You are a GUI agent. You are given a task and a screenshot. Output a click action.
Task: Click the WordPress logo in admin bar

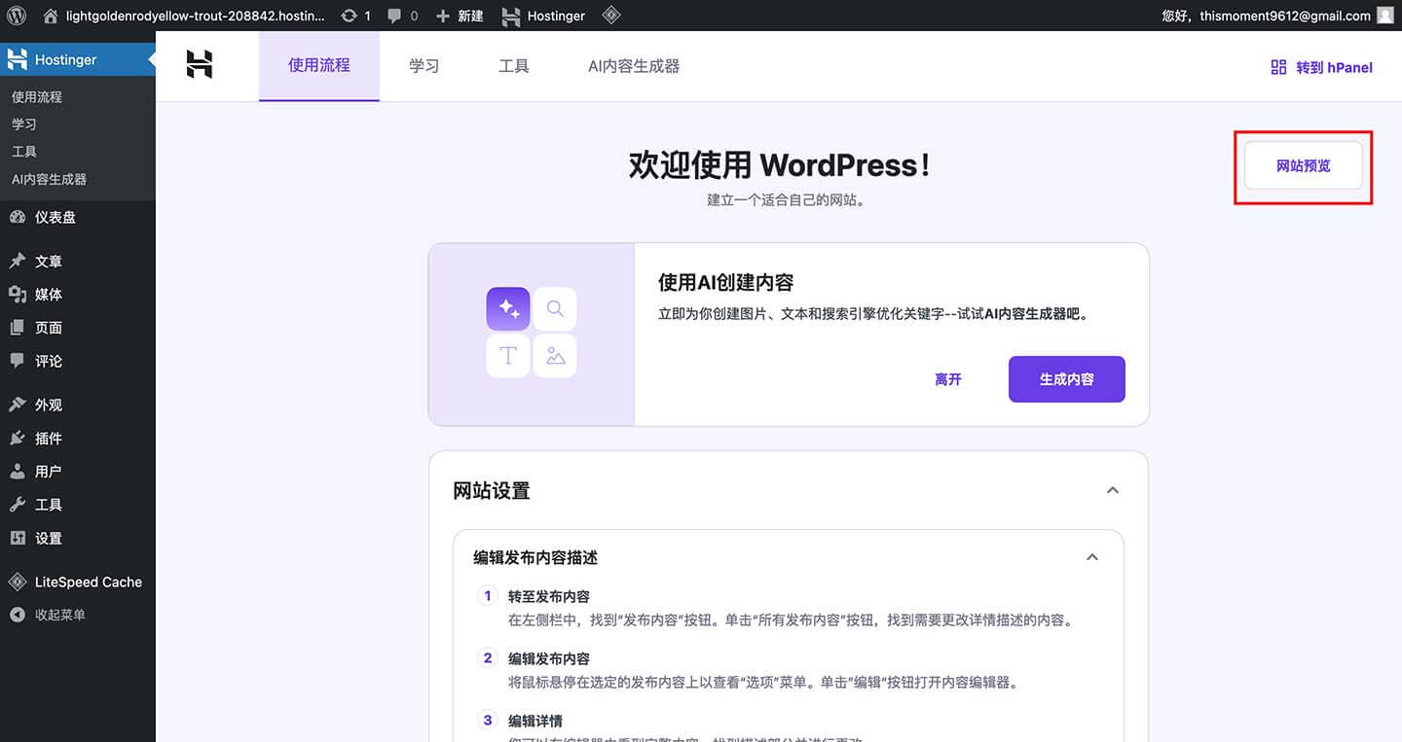click(16, 16)
